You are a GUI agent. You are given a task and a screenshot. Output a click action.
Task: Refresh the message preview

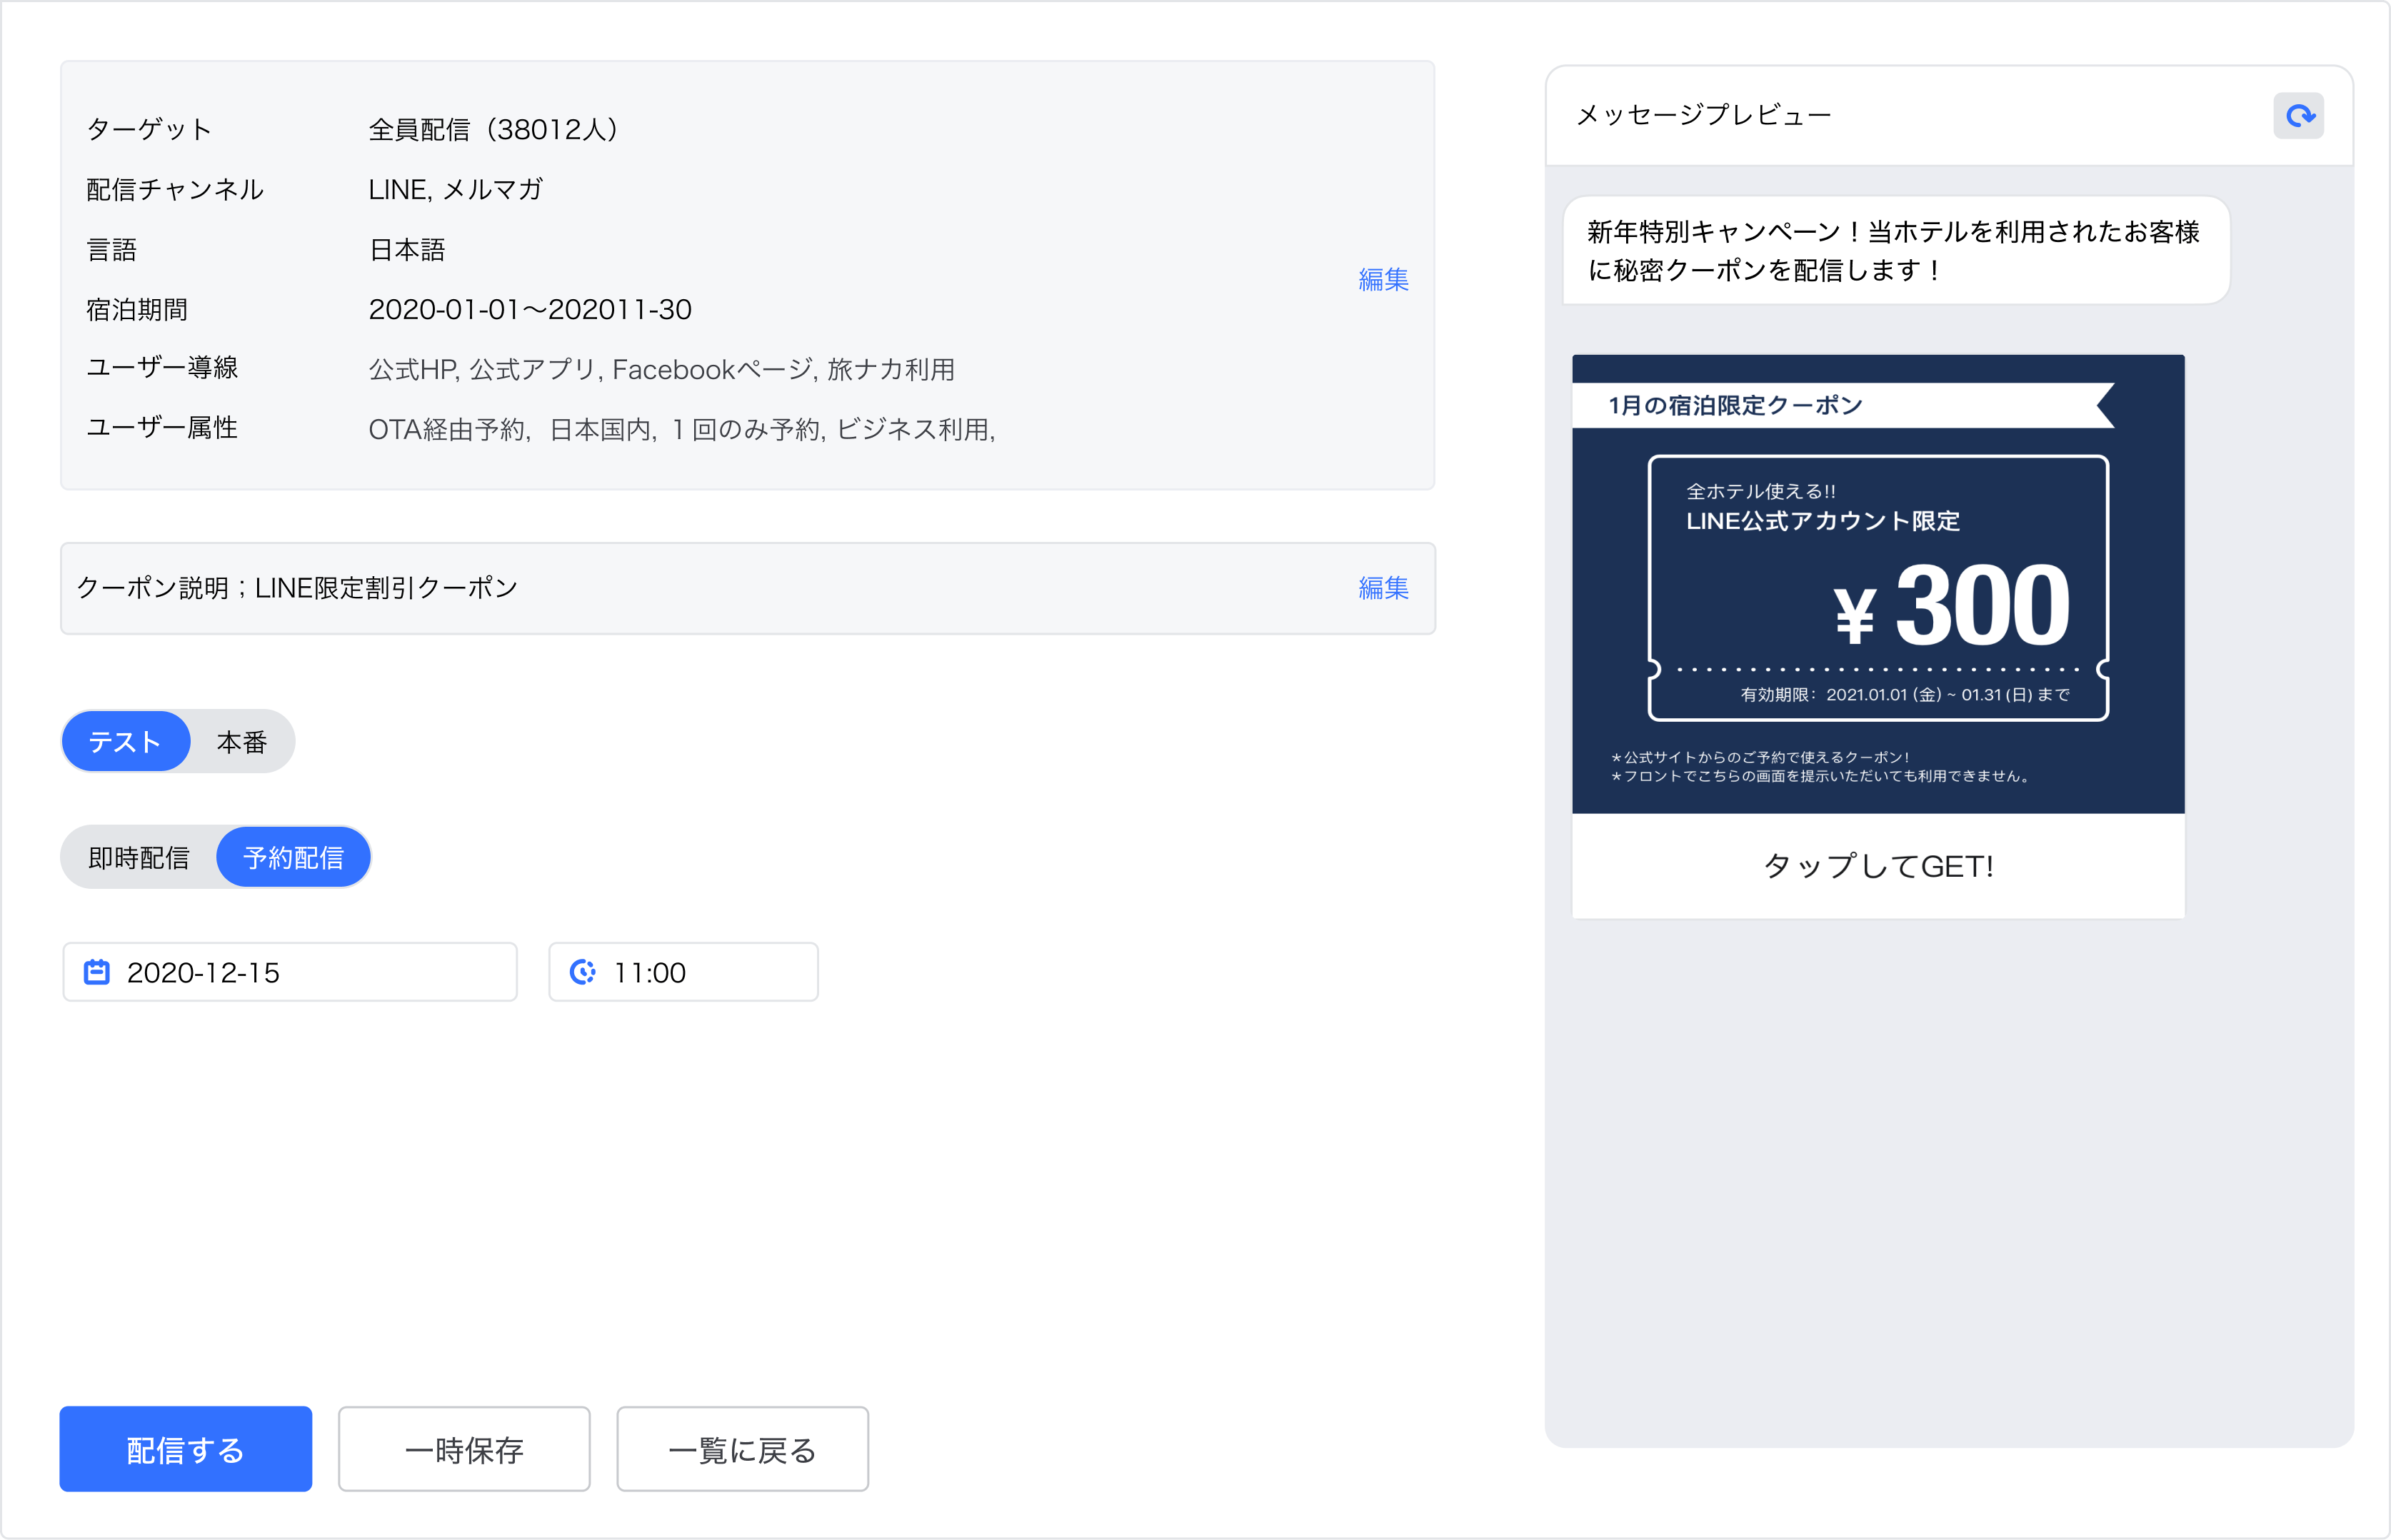[x=2299, y=116]
